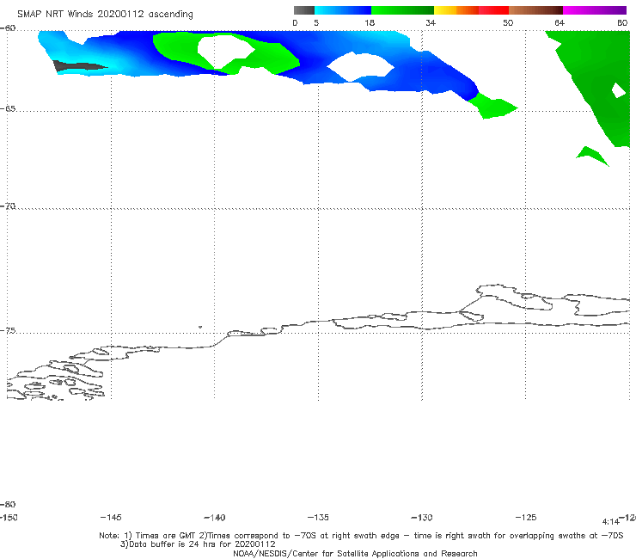
Task: Choose the green segment of the color scale
Action: coord(402,10)
